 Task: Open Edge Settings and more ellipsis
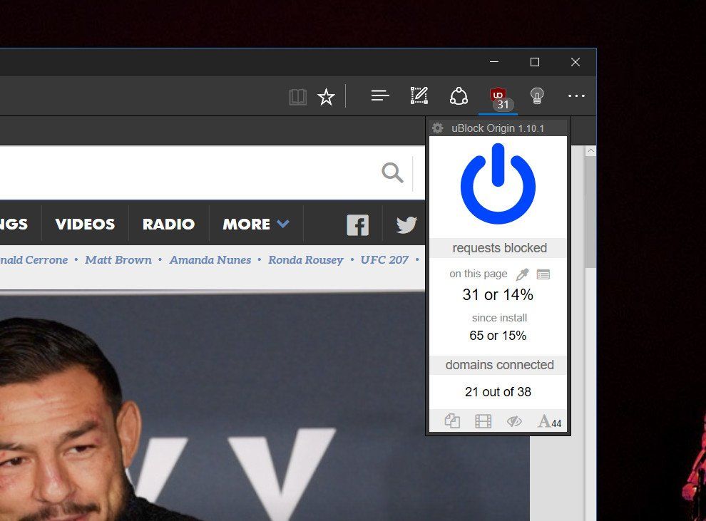576,96
